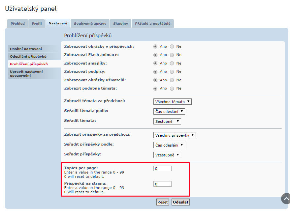Select the Nastavení tab
The image size is (290, 217).
[58, 23]
